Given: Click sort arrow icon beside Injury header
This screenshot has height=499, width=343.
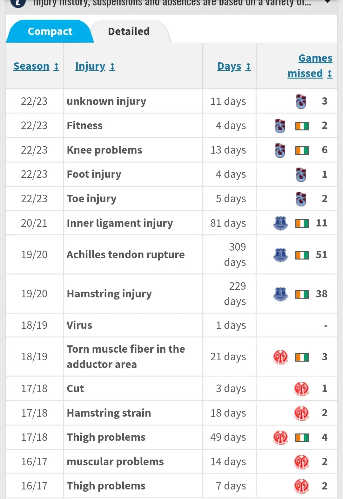Looking at the screenshot, I should pos(112,66).
